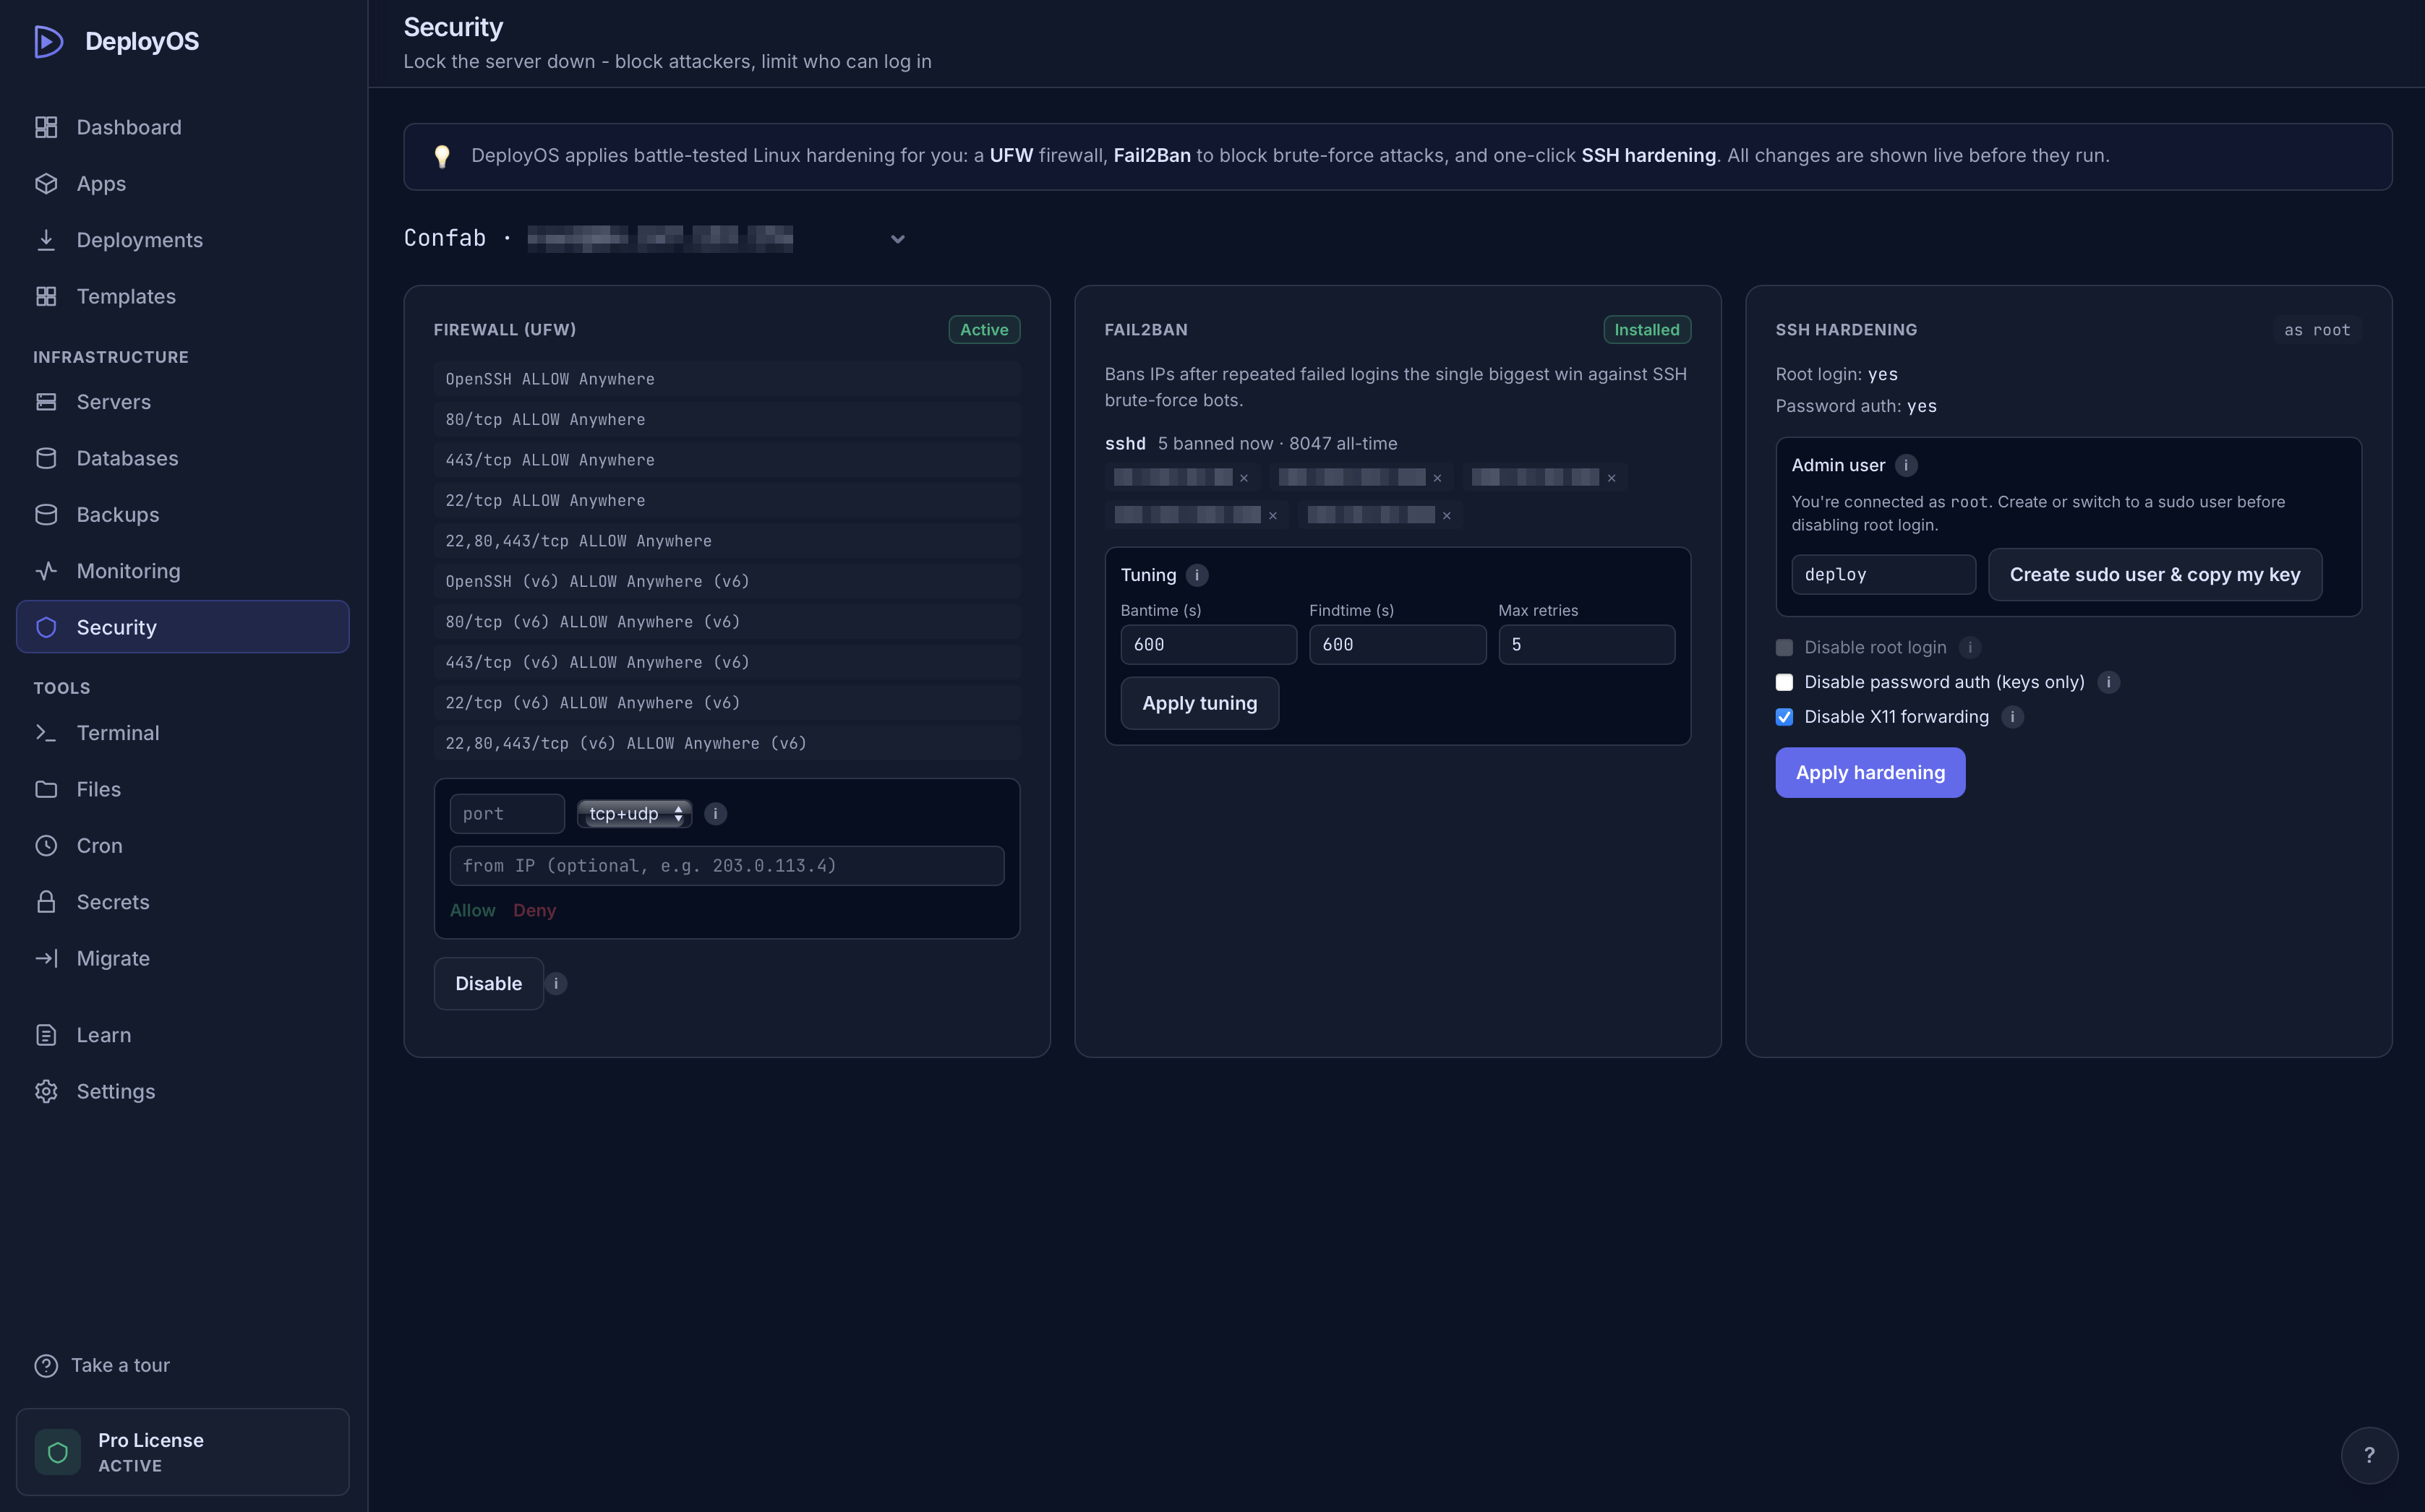Open Dashboard in the sidebar
The height and width of the screenshot is (1512, 2425).
point(182,127)
